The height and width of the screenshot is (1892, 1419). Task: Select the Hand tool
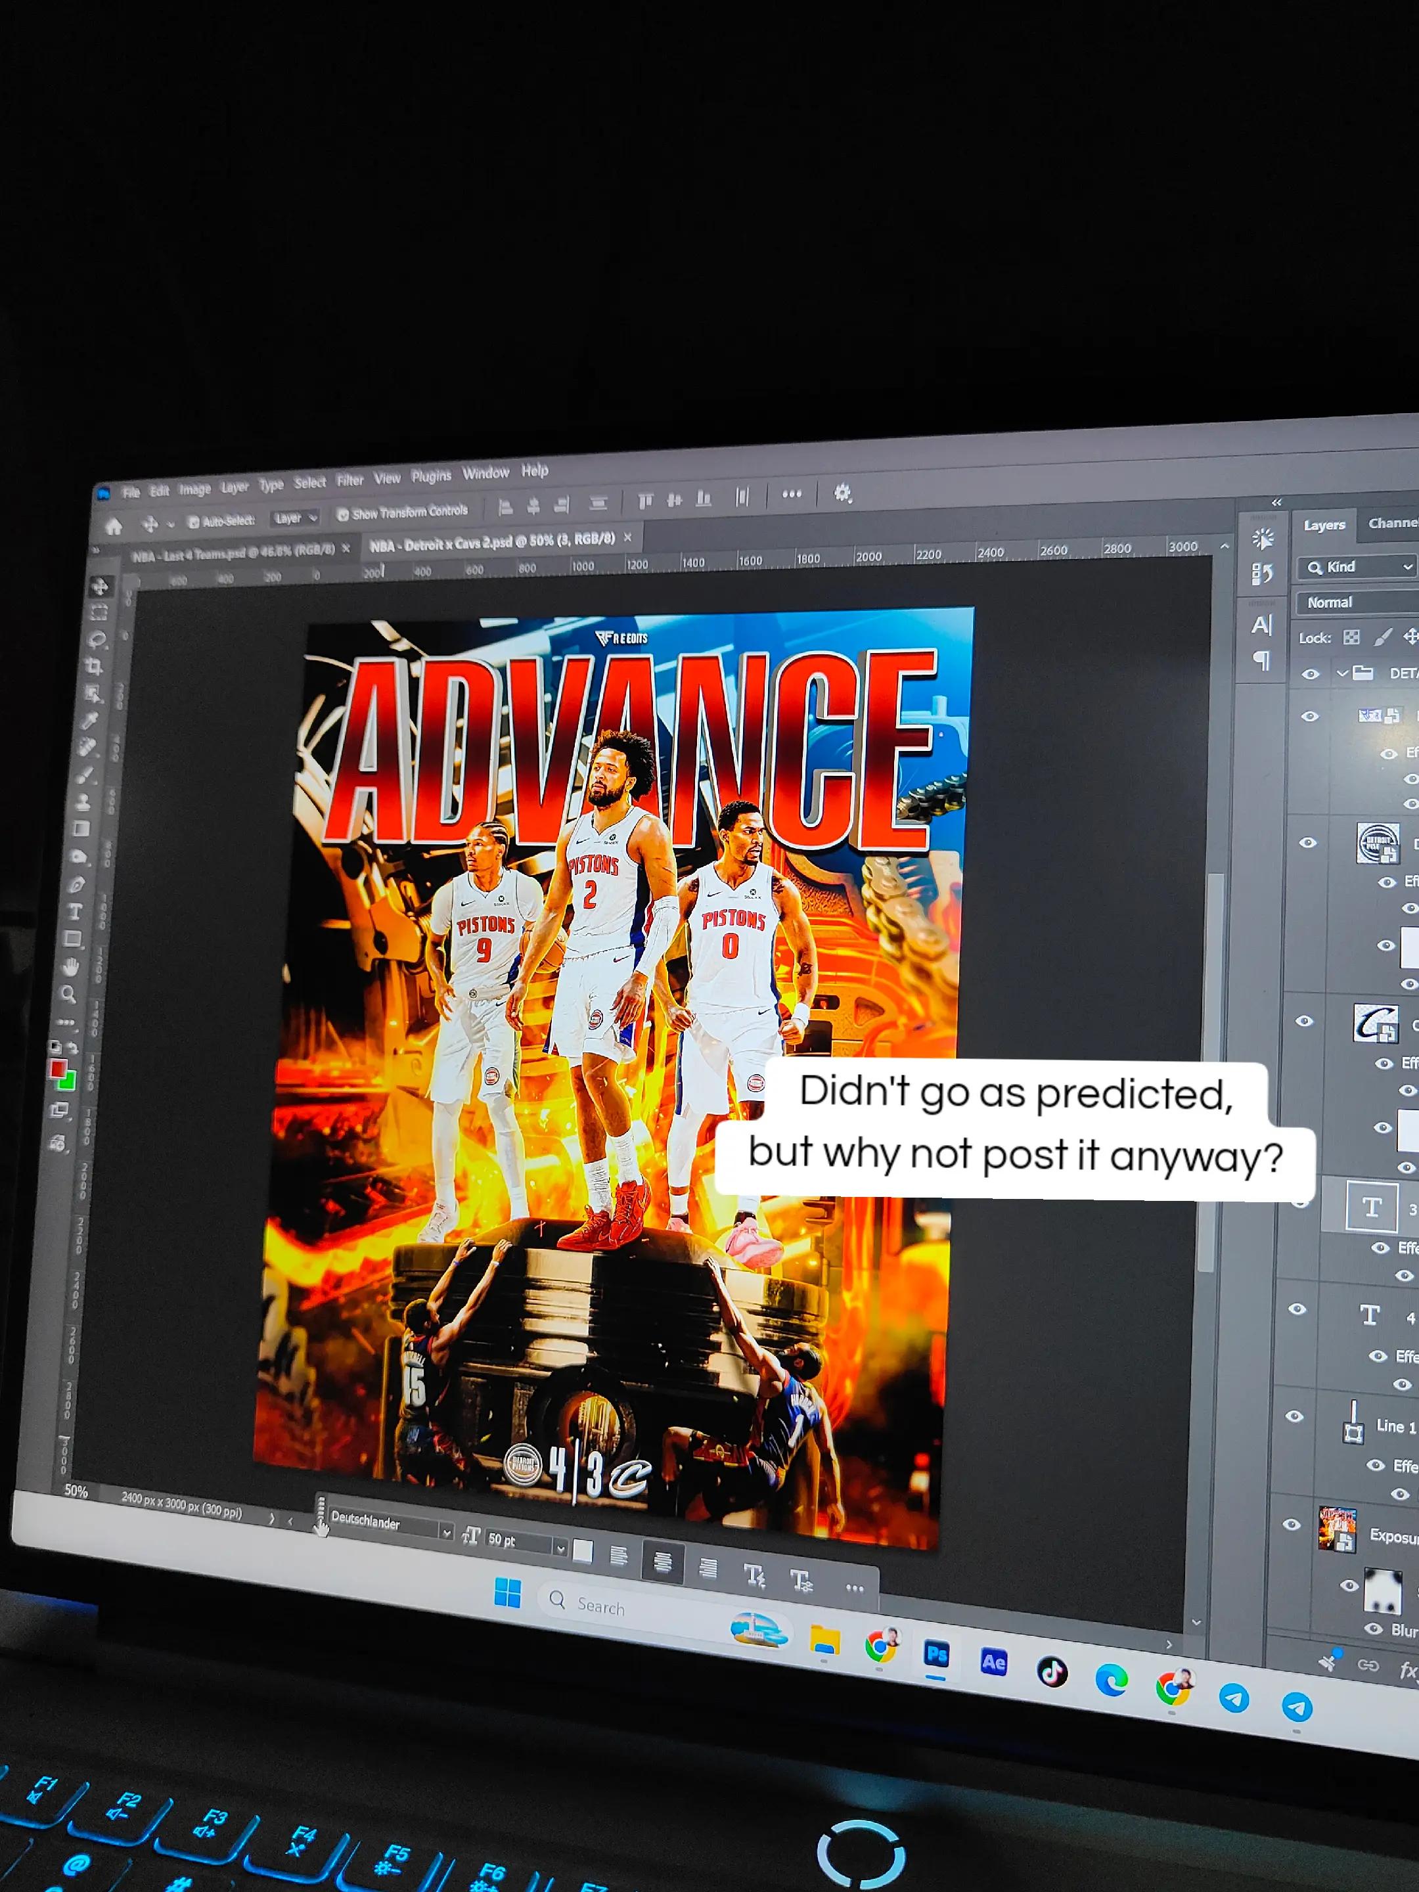pos(71,966)
